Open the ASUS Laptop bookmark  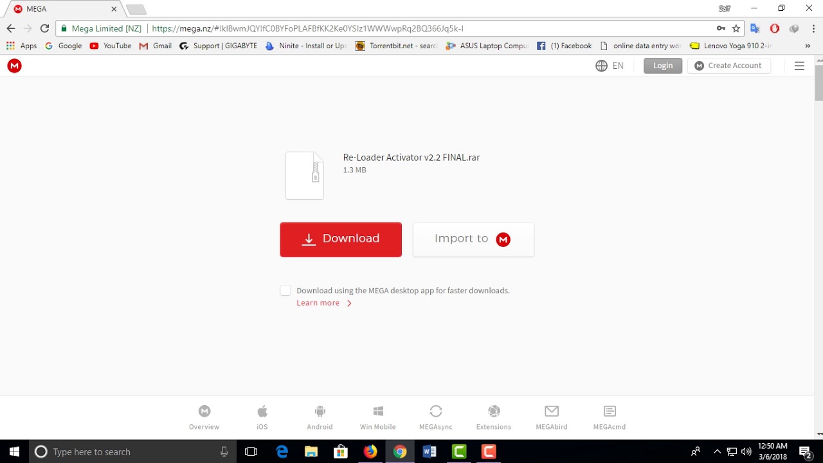click(x=487, y=46)
